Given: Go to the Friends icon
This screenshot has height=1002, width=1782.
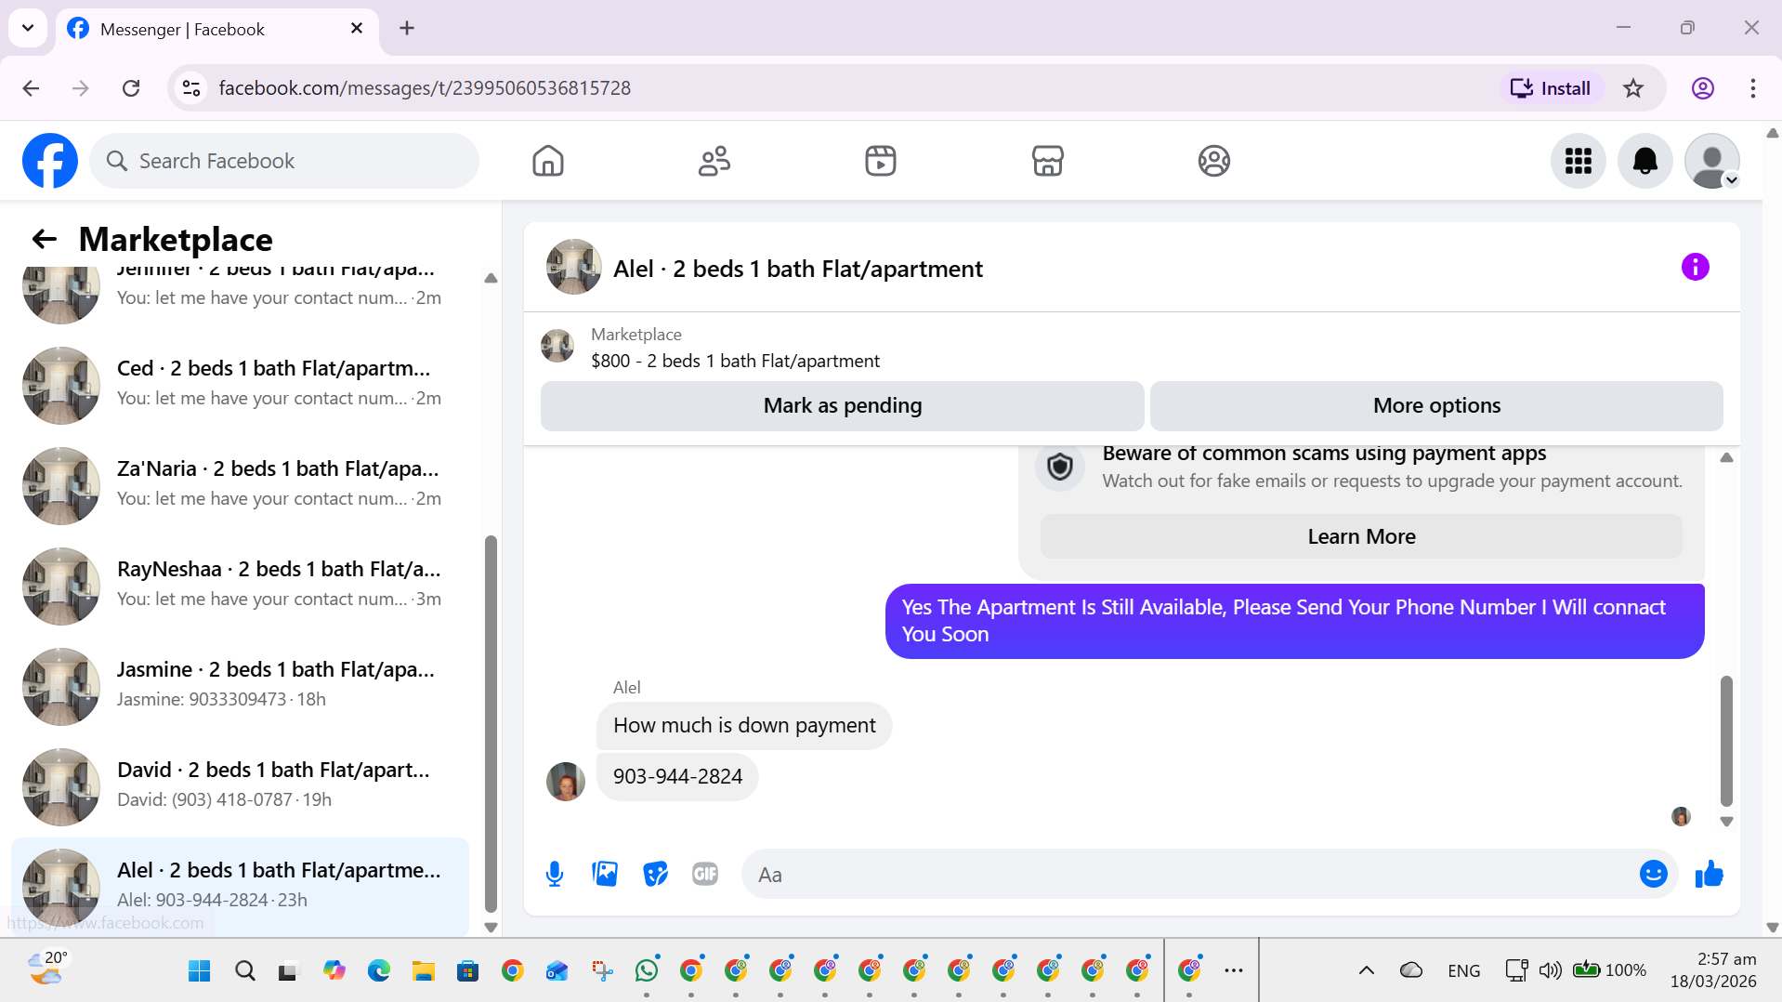Looking at the screenshot, I should coord(714,161).
